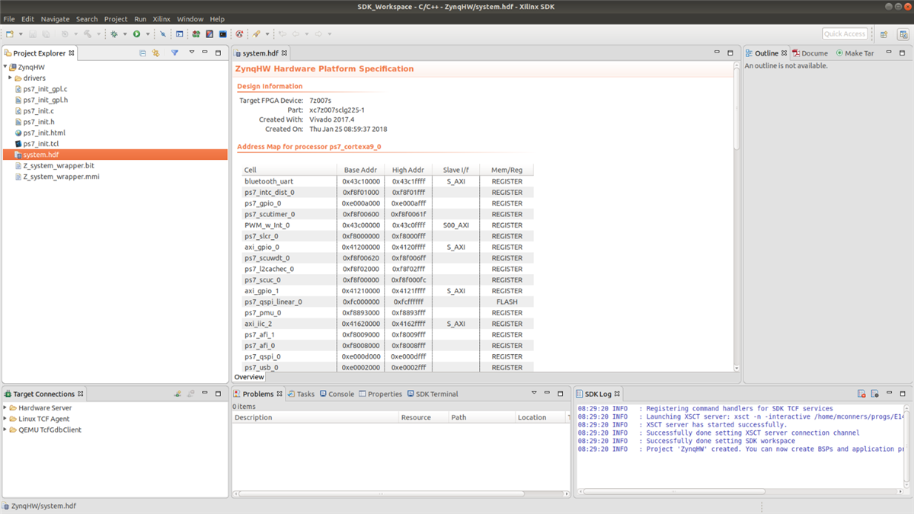
Task: Minimize the Project Explorer panel
Action: click(x=205, y=53)
